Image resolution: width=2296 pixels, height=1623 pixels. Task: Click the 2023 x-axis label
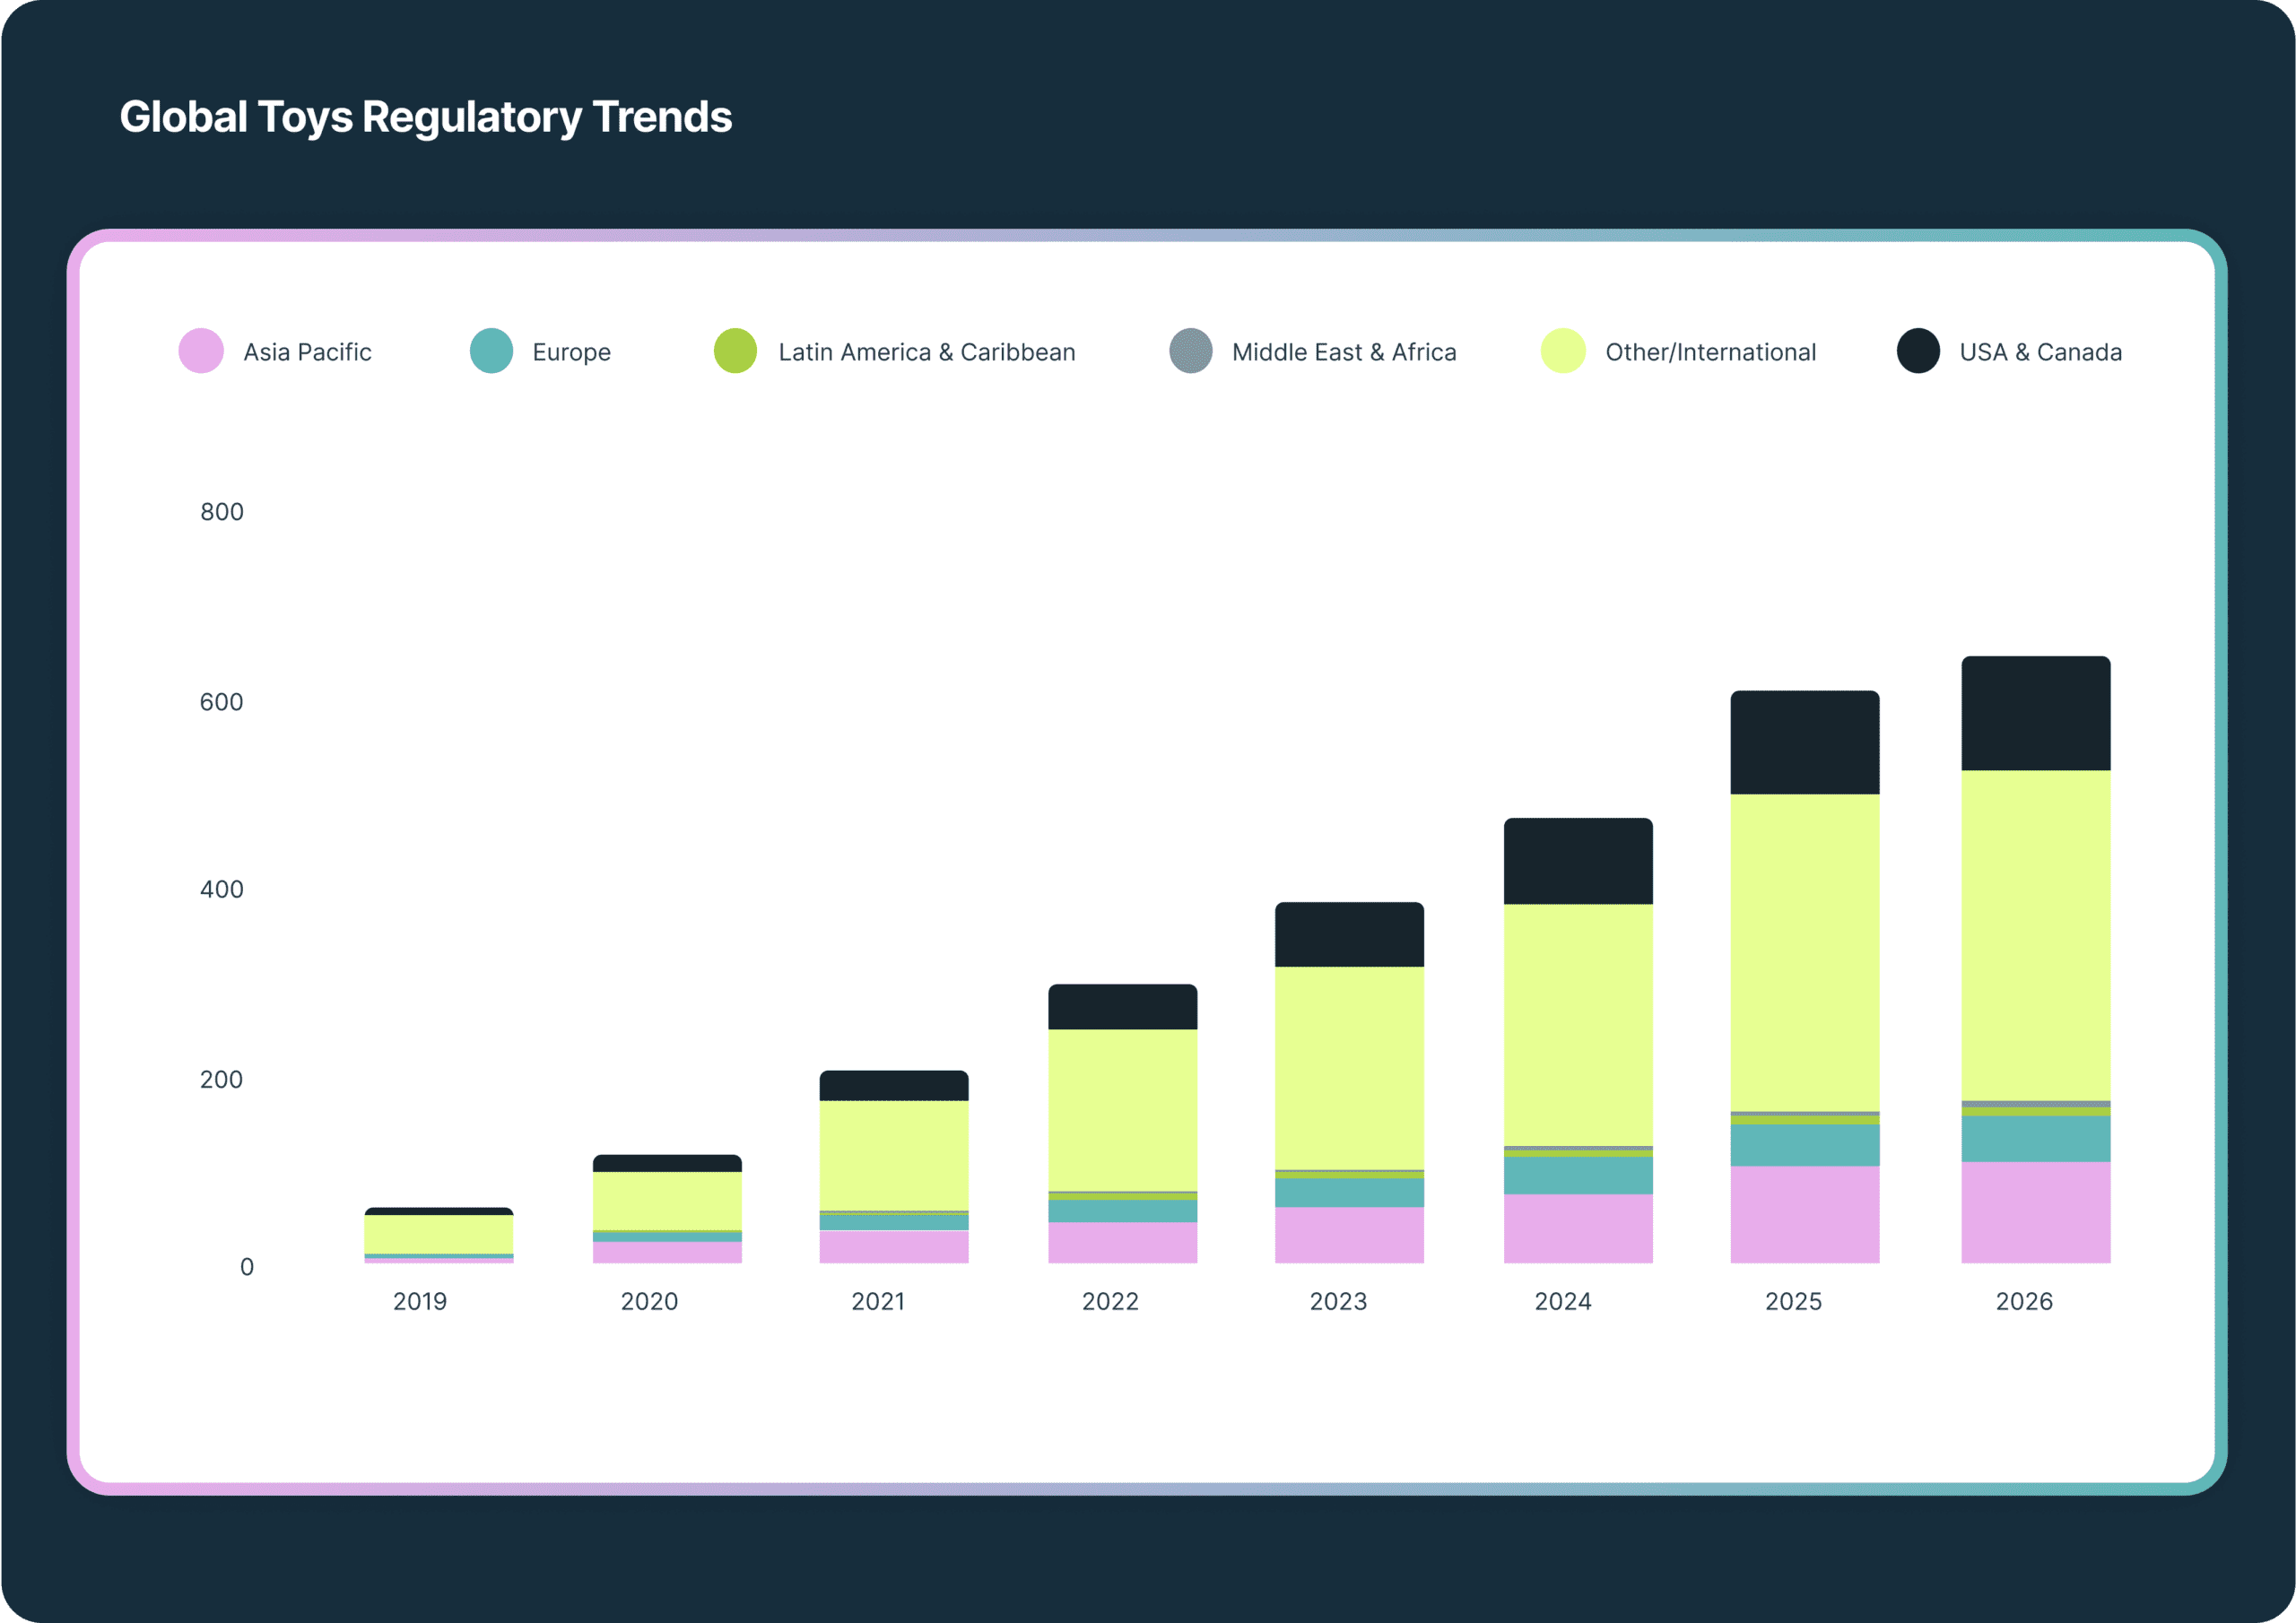[1338, 1301]
